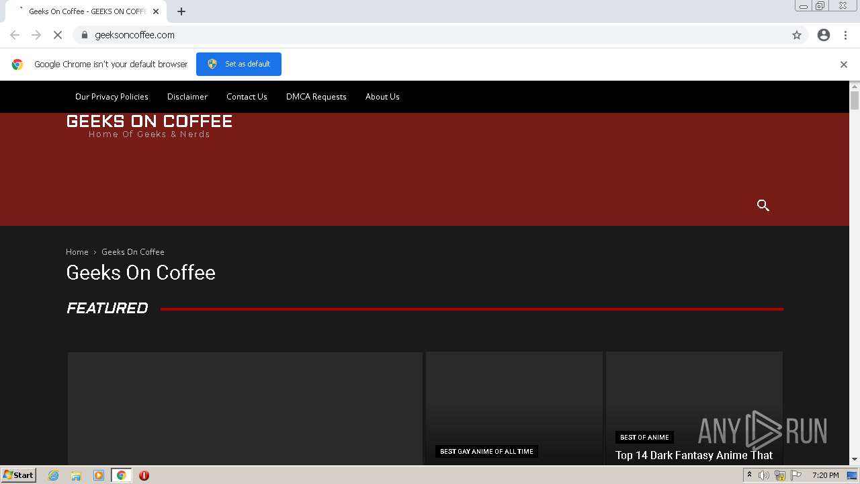Click the address bar URL field

tap(430, 35)
